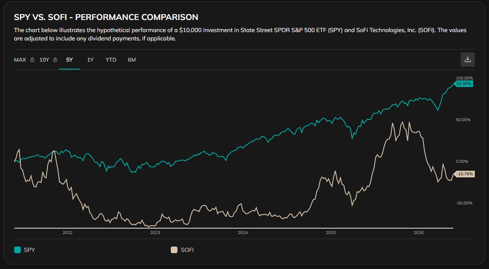
Task: Switch to the 6M time range
Action: [x=132, y=60]
